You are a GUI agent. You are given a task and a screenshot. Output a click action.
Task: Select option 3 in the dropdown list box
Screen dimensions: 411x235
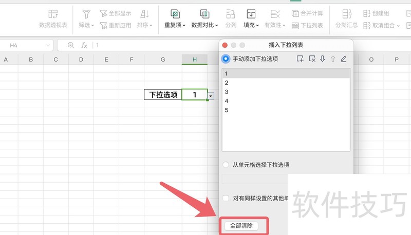[286, 92]
